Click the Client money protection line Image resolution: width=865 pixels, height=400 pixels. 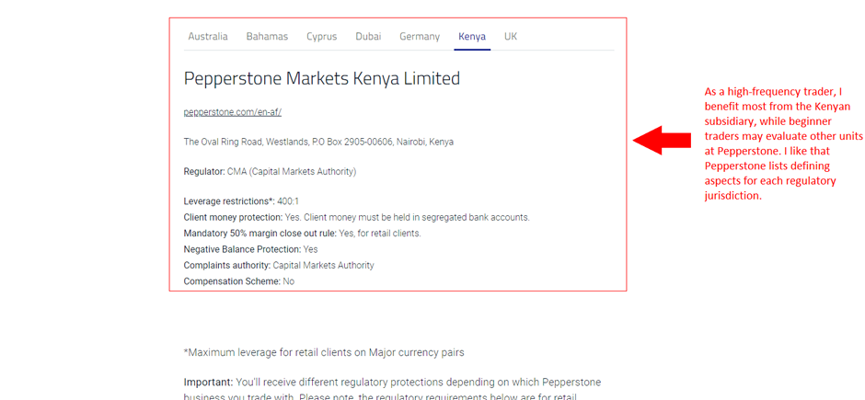[356, 218]
